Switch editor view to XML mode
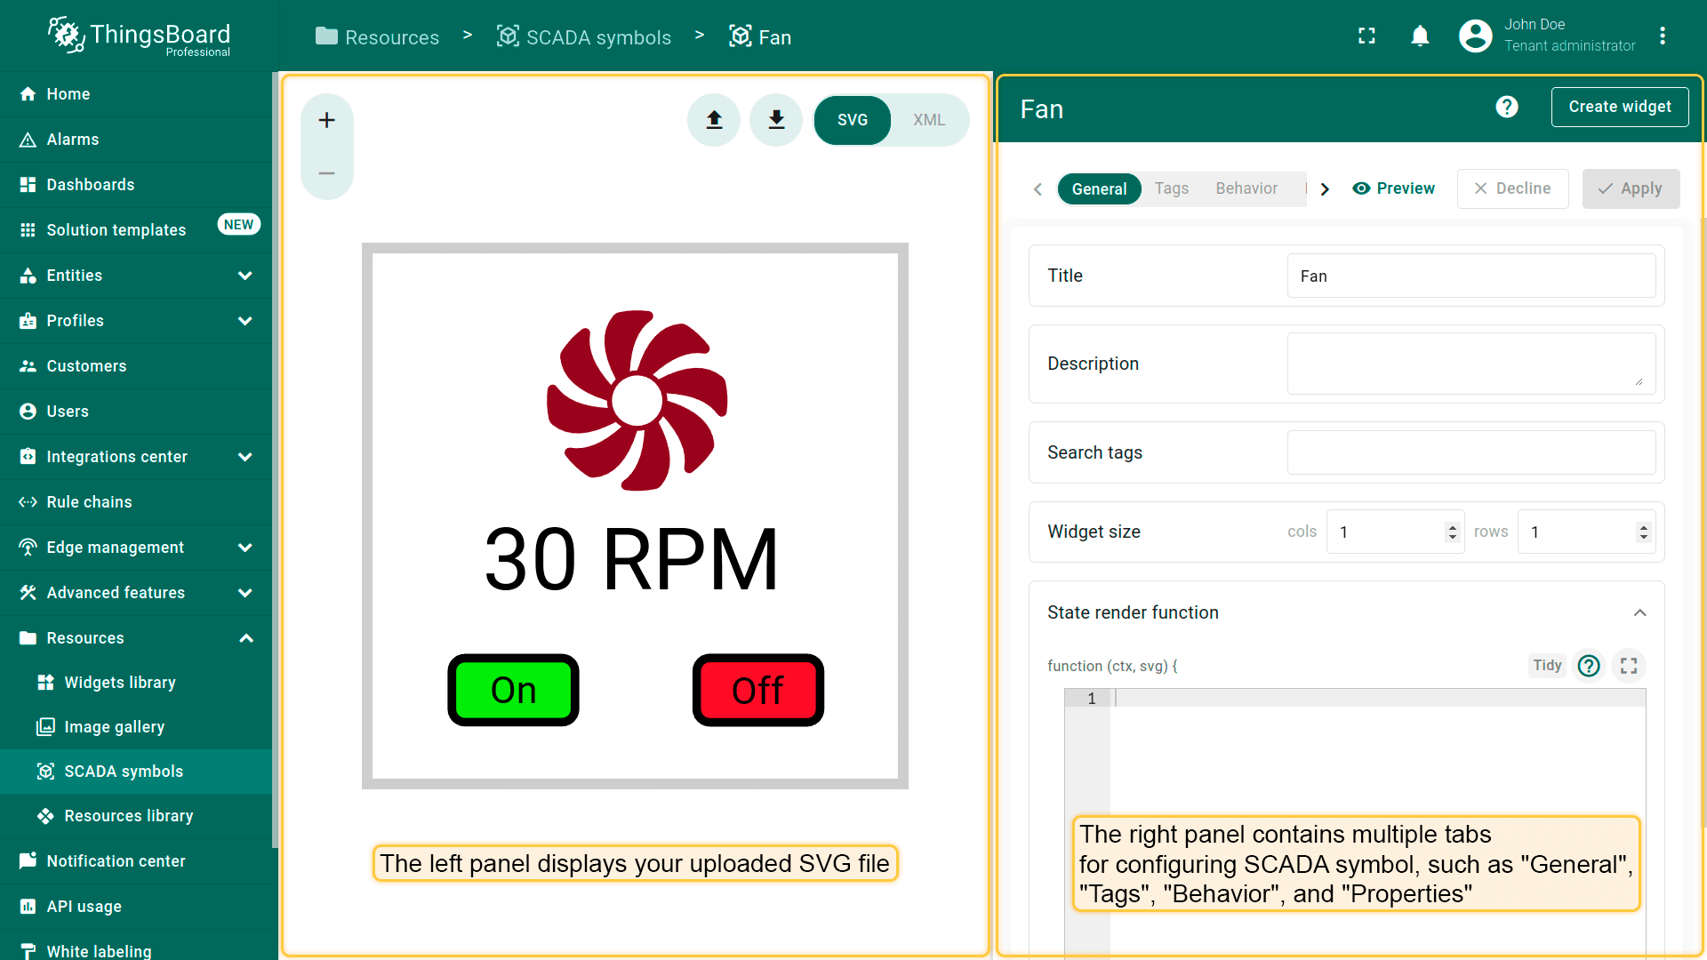This screenshot has height=960, width=1707. [x=928, y=120]
